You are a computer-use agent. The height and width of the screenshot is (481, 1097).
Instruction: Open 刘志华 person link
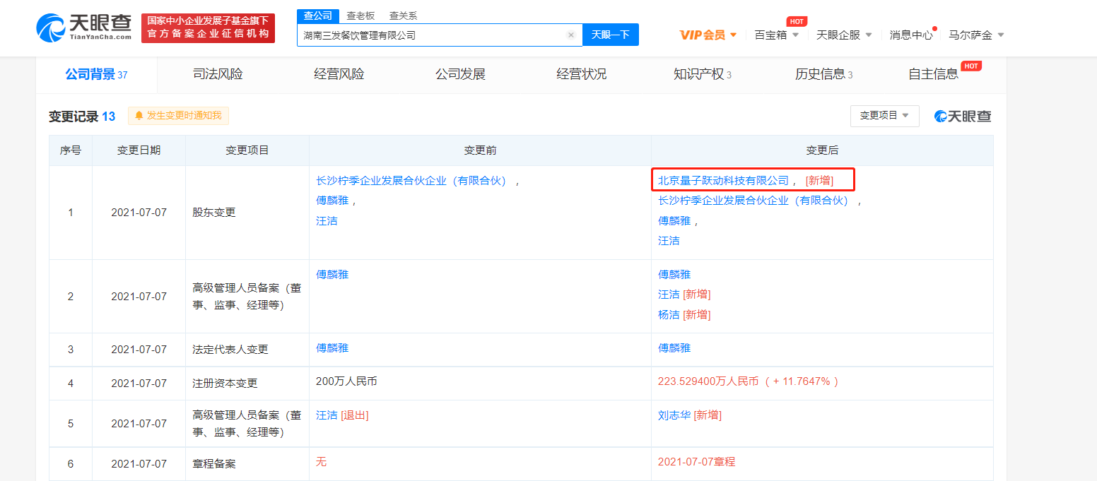tap(674, 415)
